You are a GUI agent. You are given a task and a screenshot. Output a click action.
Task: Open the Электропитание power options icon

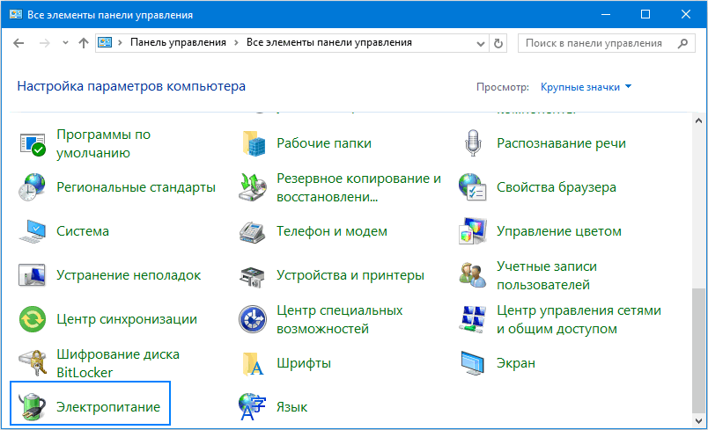click(x=33, y=407)
